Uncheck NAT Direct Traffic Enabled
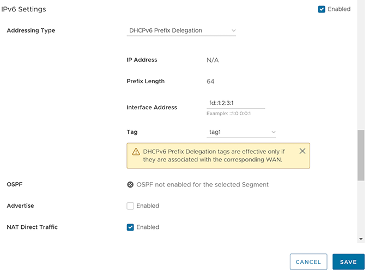This screenshot has width=369, height=274. (x=130, y=227)
